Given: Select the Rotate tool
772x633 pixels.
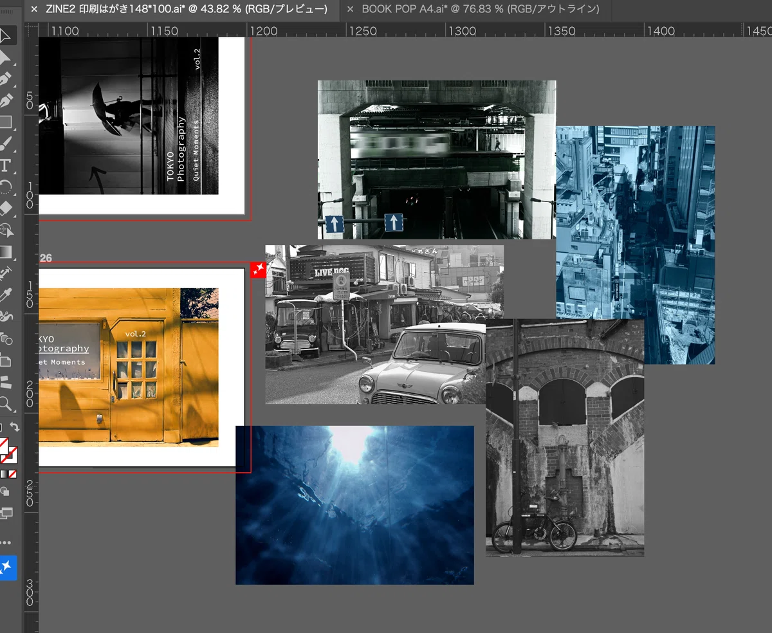Looking at the screenshot, I should point(6,187).
